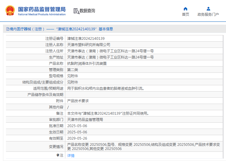226x161 pixels.
Task: Click 天津市塑料研究所有限公司
Action: coord(89,45)
